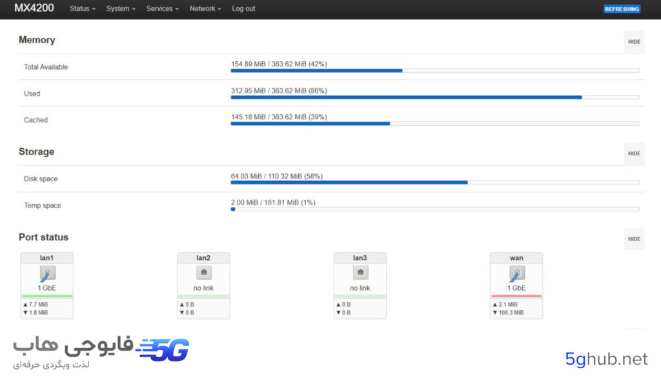
Task: Click the Port status section heading
Action: pos(43,237)
